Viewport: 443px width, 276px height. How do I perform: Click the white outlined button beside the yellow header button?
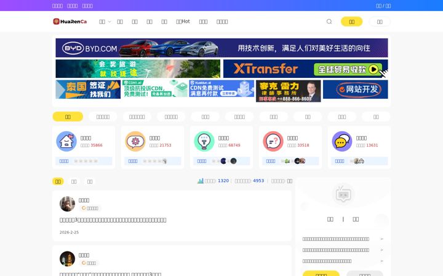380,21
